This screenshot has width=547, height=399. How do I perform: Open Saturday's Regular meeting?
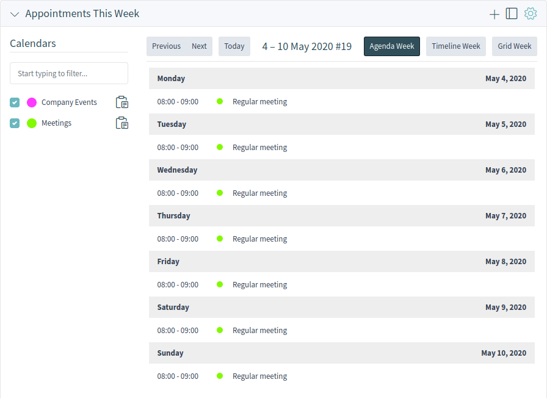coord(260,330)
